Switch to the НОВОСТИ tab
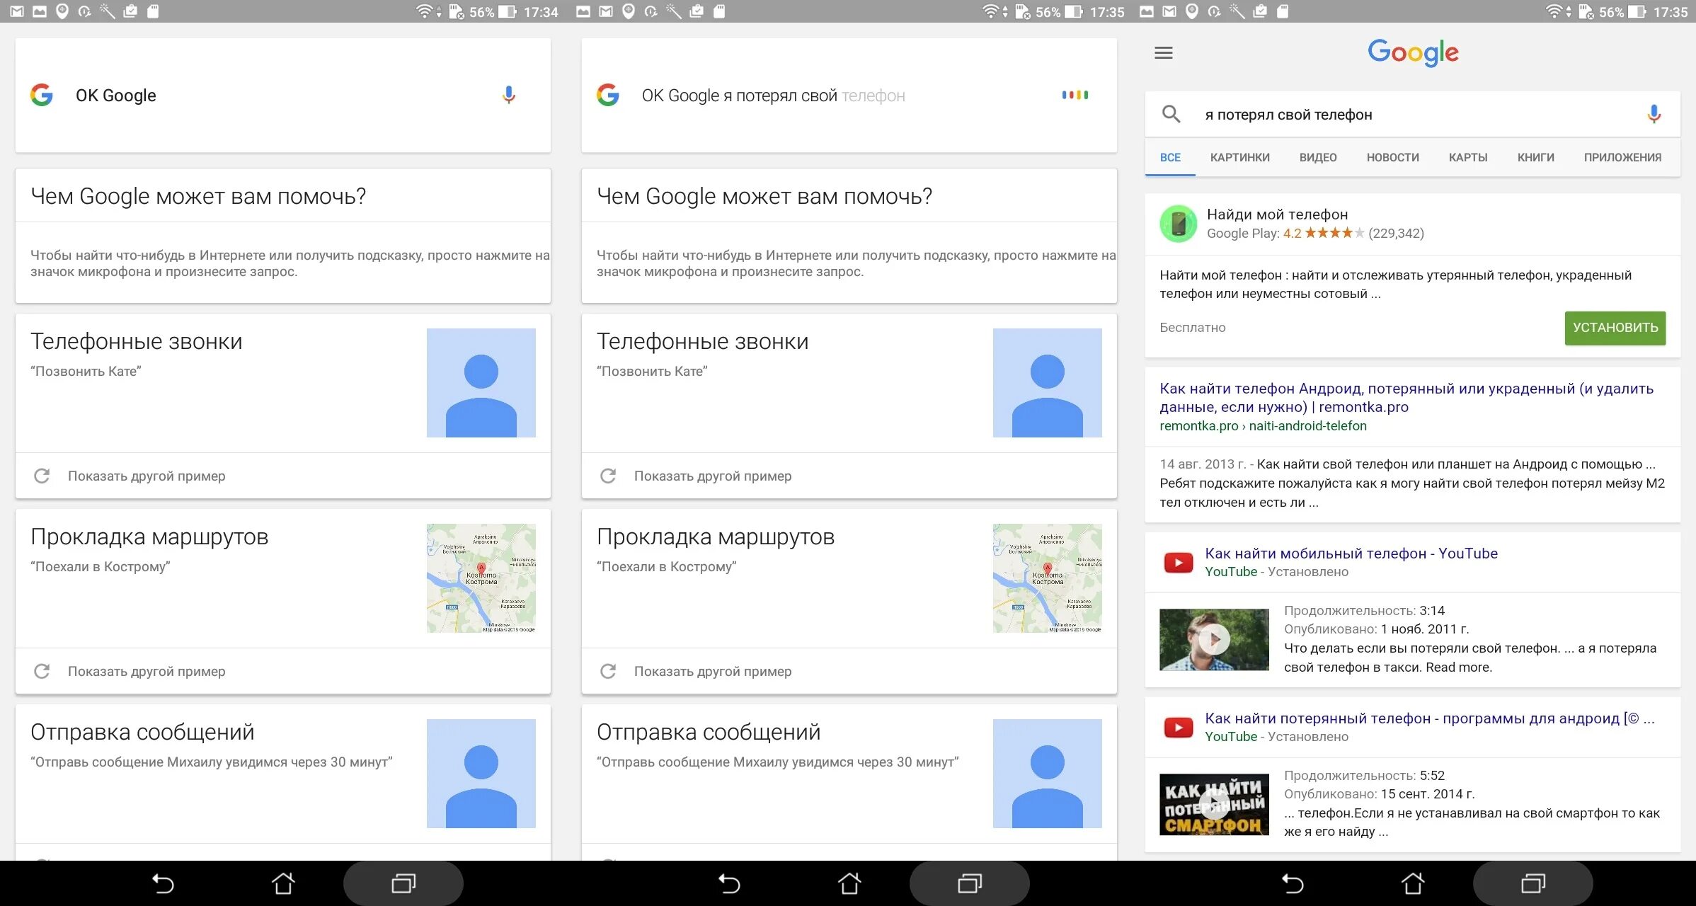Viewport: 1696px width, 906px height. (1392, 157)
